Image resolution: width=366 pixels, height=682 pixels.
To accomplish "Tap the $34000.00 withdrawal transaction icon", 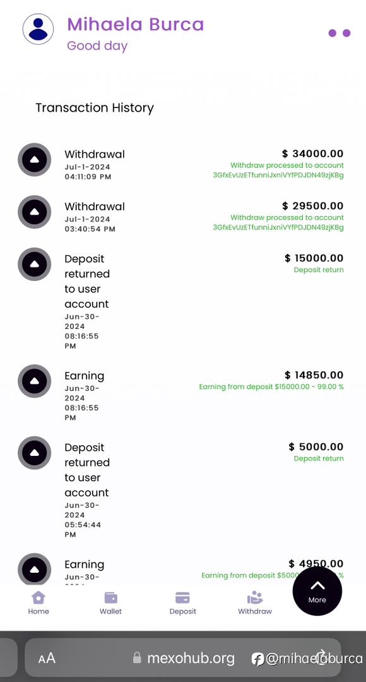I will pos(34,160).
